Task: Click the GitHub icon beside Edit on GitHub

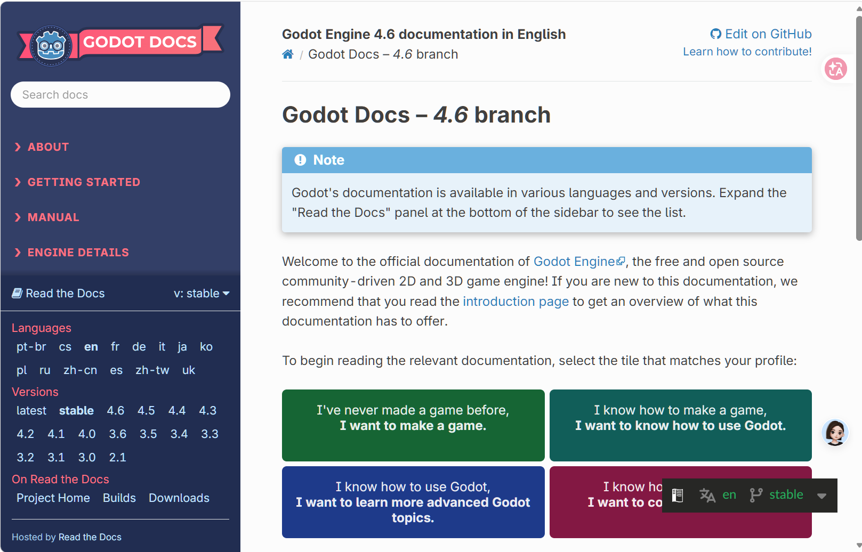Action: (x=716, y=34)
